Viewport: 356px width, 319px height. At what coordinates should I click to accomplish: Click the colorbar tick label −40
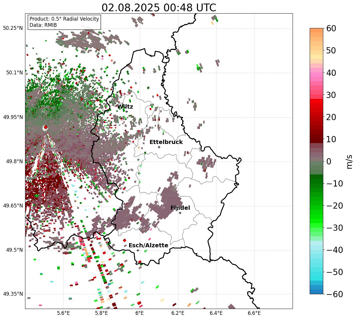tap(335, 250)
